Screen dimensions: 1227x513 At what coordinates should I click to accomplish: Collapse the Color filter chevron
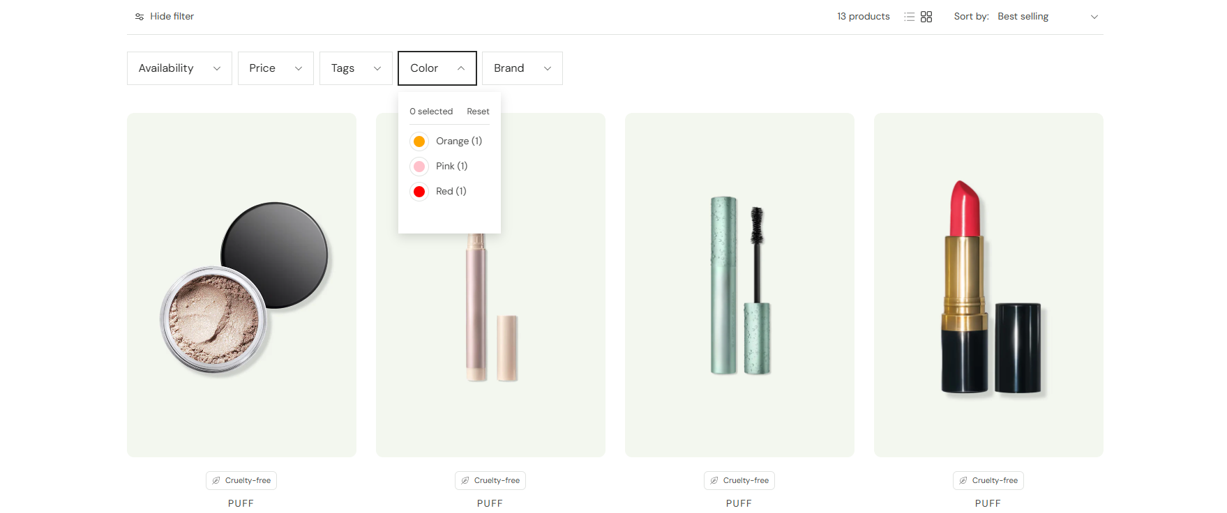click(461, 68)
